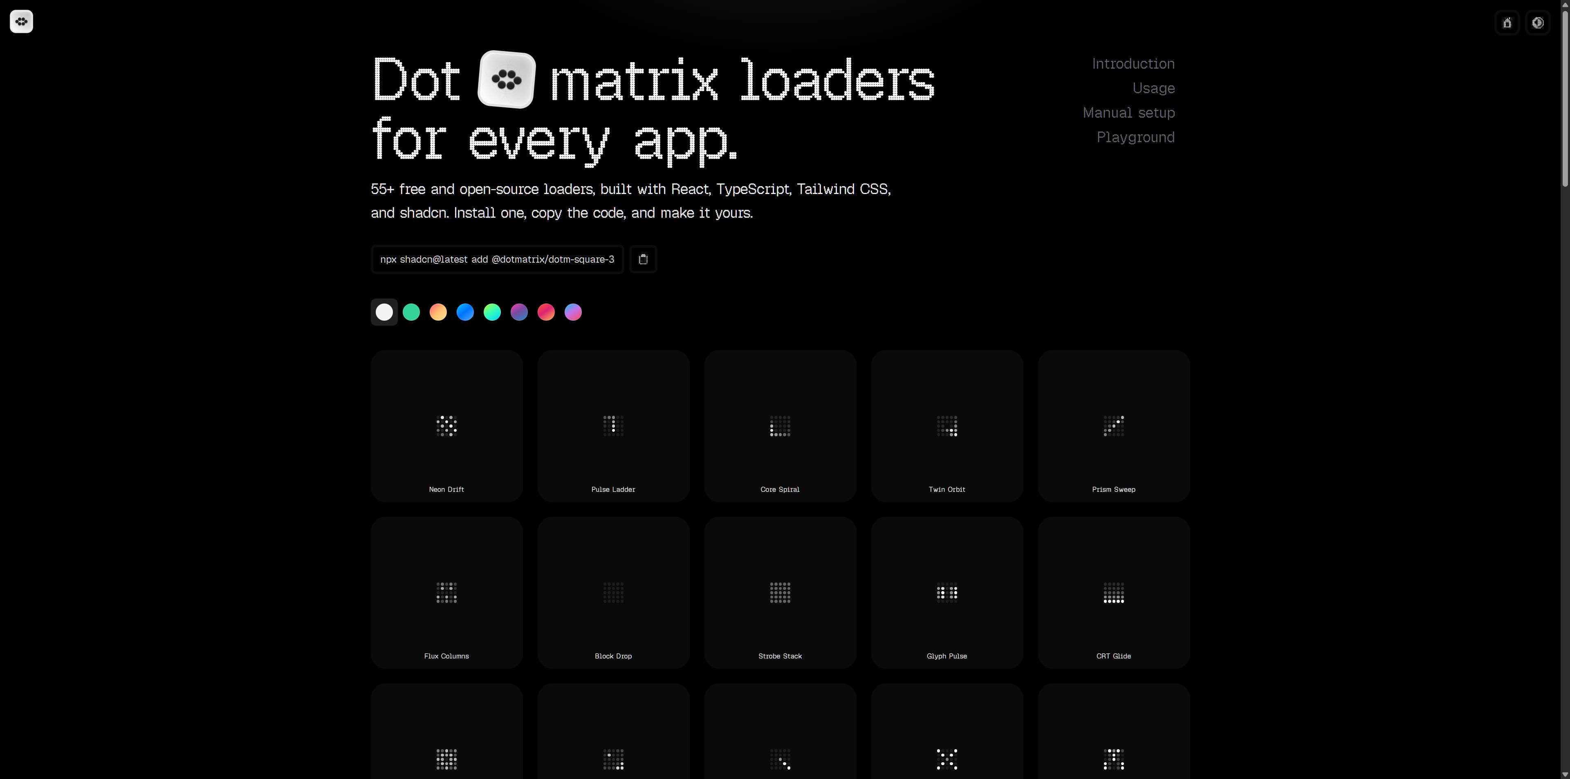Viewport: 1570px width, 779px height.
Task: Select the white color swatch
Action: (384, 312)
